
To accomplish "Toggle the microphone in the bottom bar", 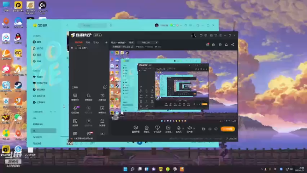I will pyautogui.click(x=178, y=129).
